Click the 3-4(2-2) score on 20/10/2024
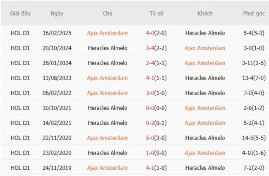This screenshot has width=269, height=176. point(156,48)
